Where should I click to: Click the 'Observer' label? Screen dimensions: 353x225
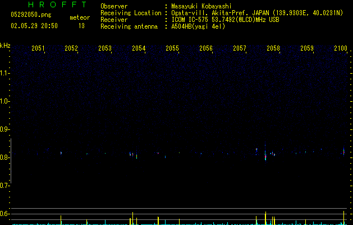click(x=114, y=6)
